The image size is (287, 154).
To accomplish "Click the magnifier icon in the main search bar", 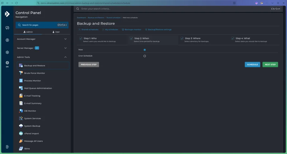I will (x=78, y=9).
